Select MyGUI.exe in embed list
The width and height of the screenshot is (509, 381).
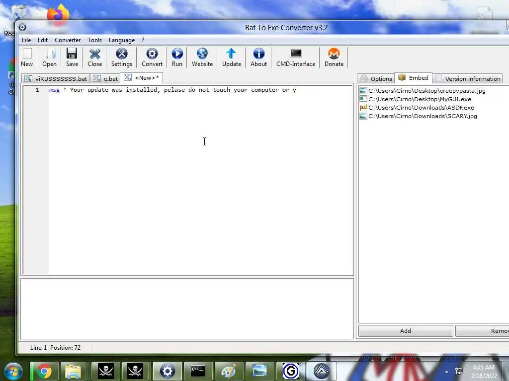tap(416, 99)
